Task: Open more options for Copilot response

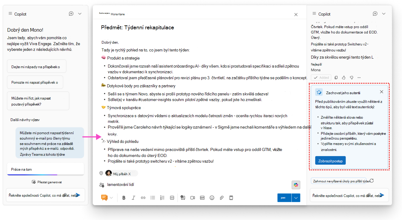Action: pos(359,77)
